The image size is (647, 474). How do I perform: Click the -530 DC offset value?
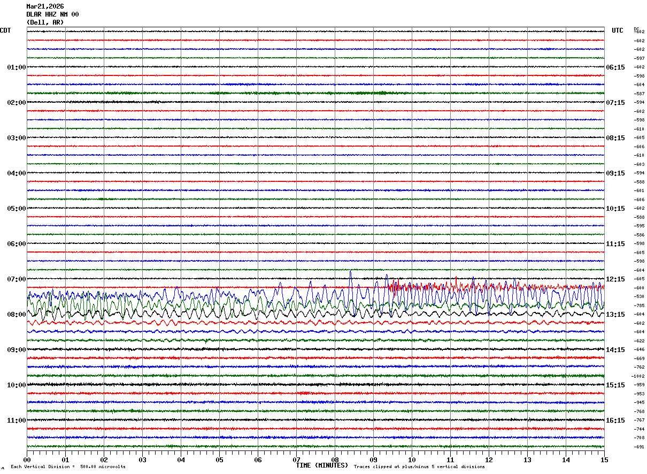coord(639,297)
